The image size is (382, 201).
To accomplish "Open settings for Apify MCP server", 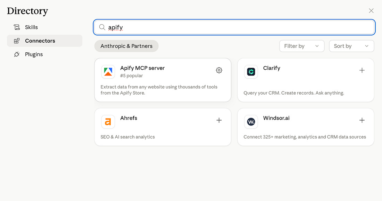I will point(219,70).
